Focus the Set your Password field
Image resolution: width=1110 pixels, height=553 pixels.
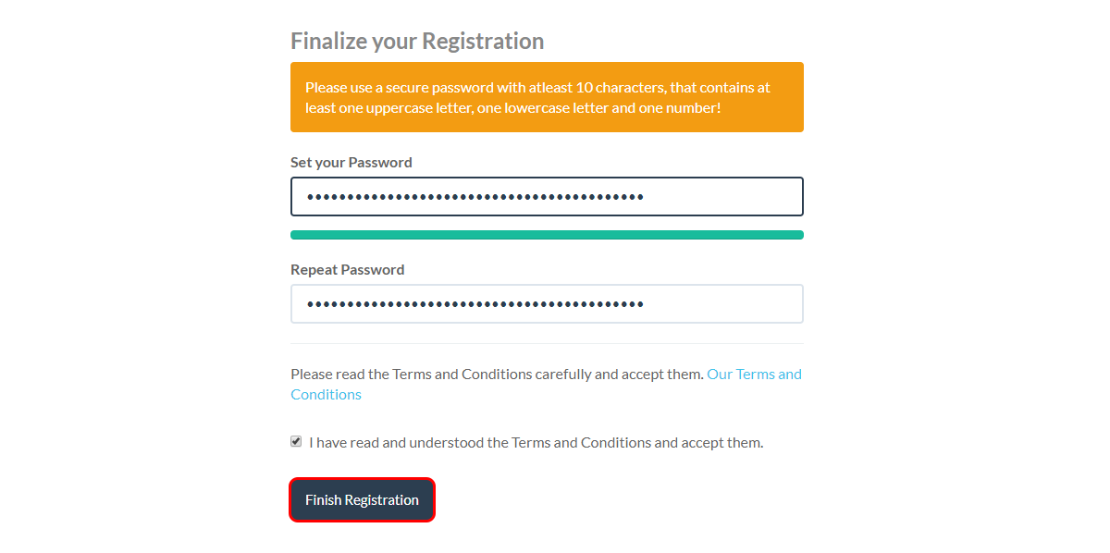pyautogui.click(x=547, y=196)
